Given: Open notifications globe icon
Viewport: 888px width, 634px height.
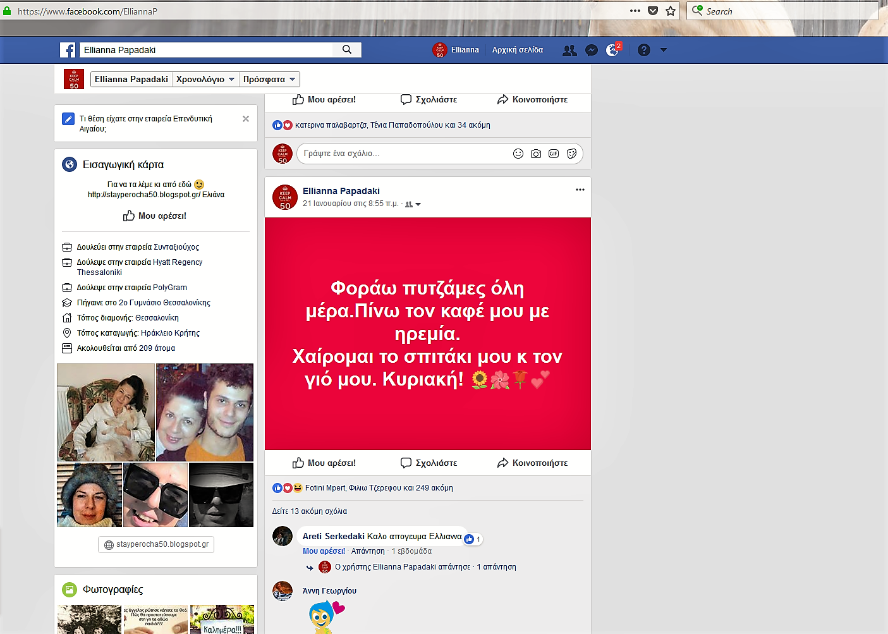Looking at the screenshot, I should pyautogui.click(x=612, y=51).
